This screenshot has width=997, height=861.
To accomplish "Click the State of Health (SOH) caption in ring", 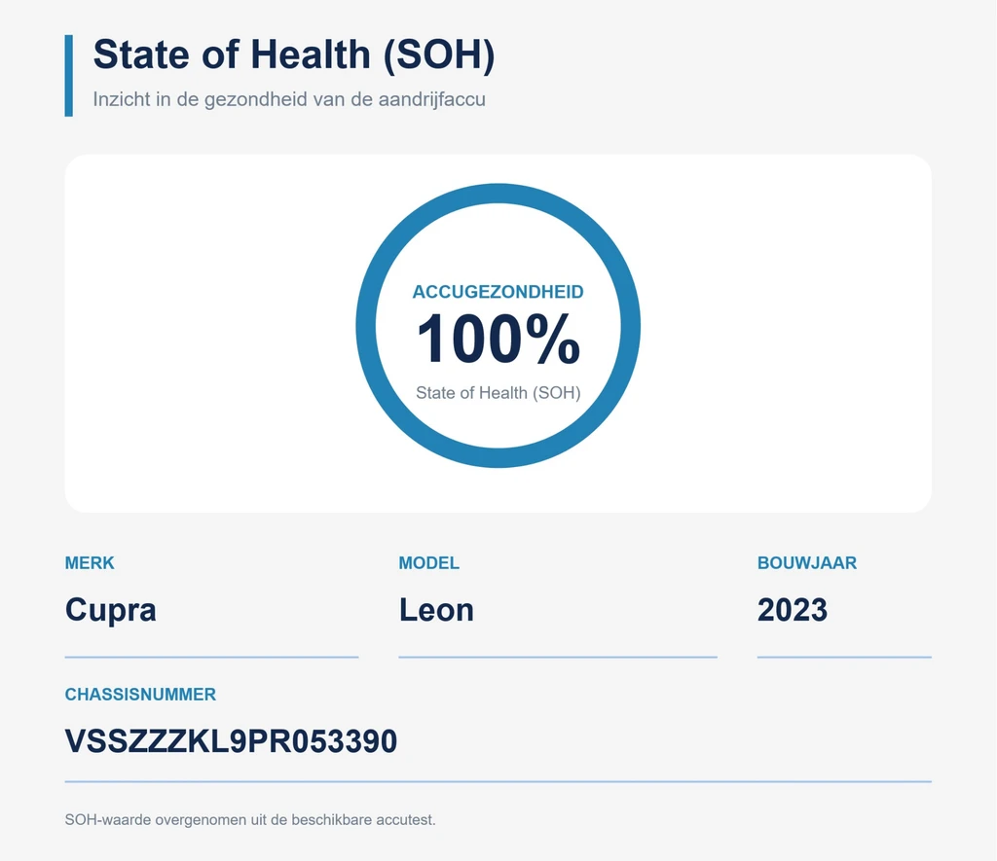I will pyautogui.click(x=498, y=393).
